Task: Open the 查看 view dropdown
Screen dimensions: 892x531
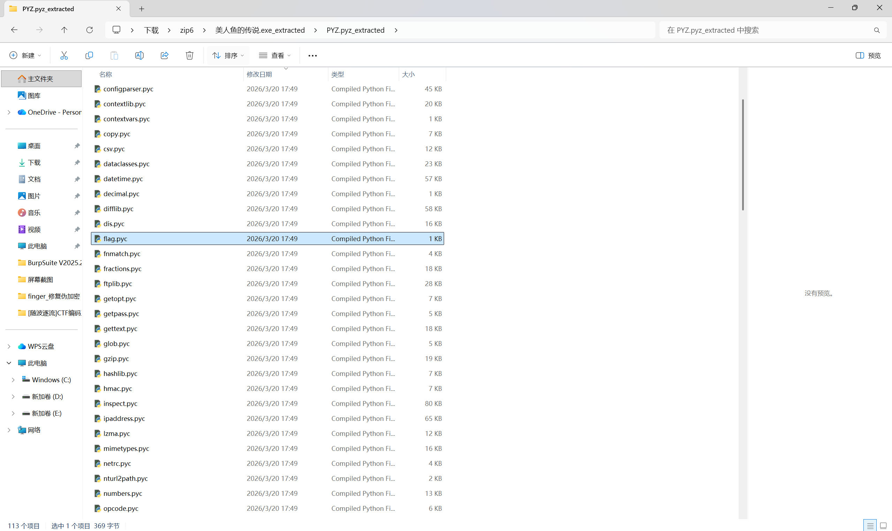Action: 275,55
